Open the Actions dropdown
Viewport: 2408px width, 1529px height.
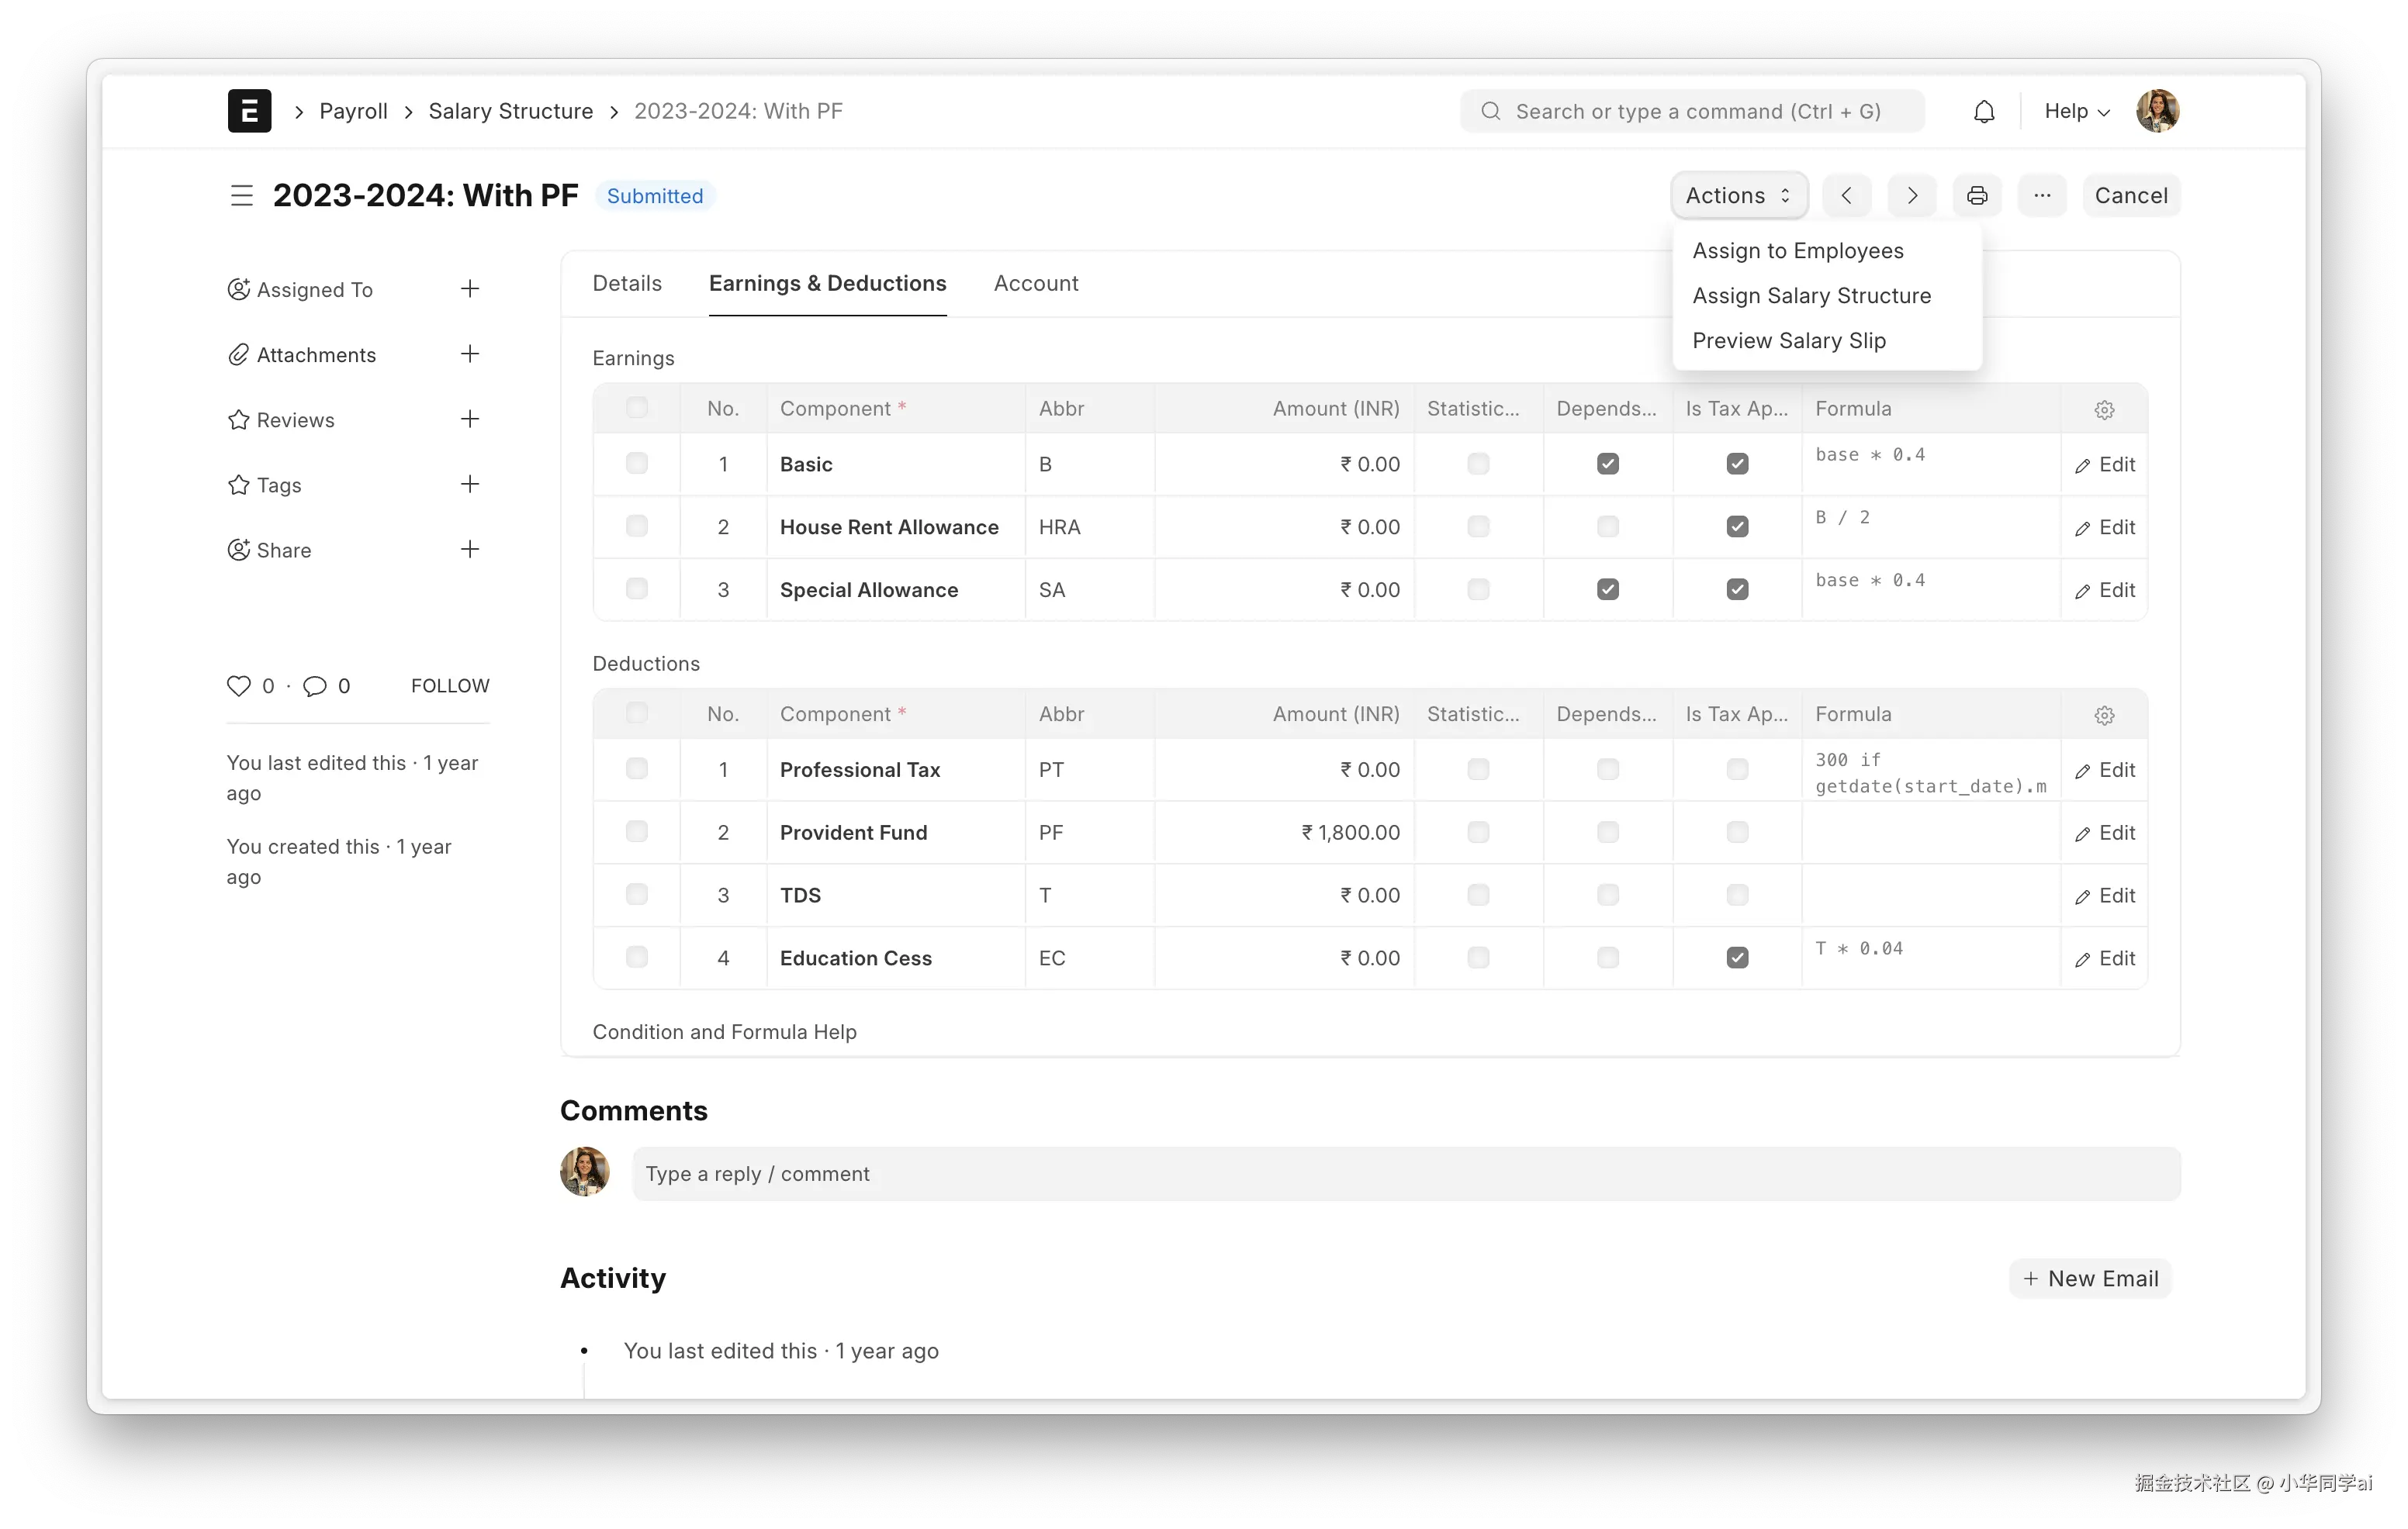pyautogui.click(x=1738, y=196)
